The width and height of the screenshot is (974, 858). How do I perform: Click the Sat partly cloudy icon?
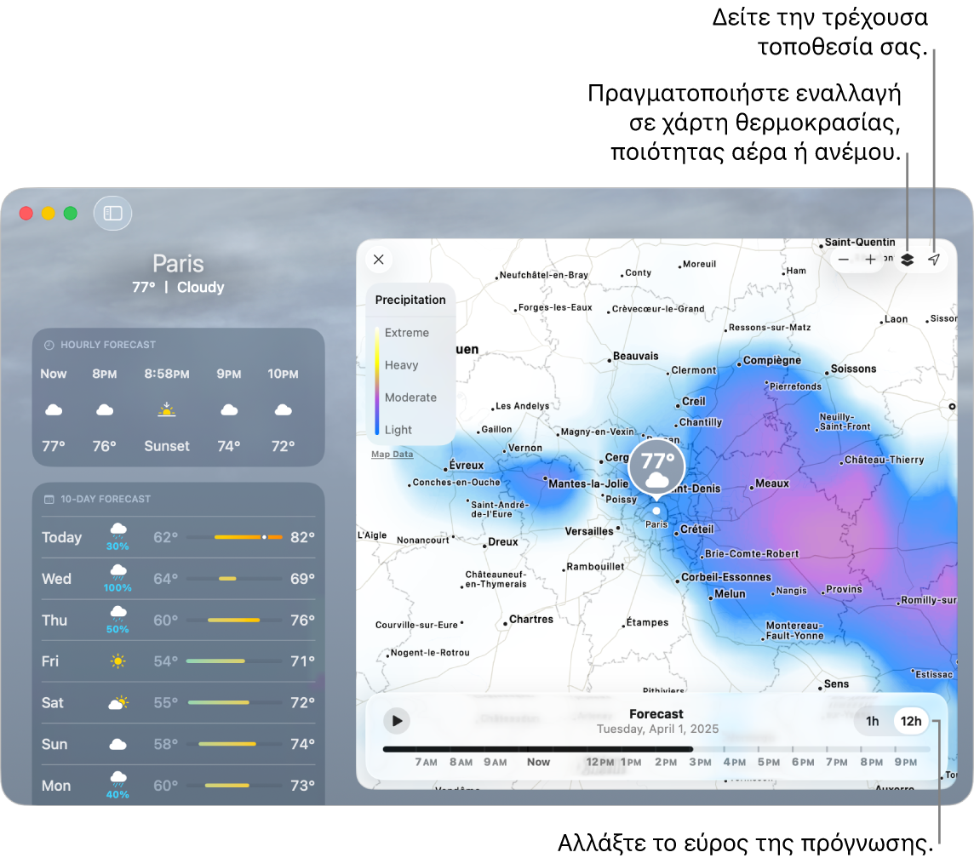pyautogui.click(x=118, y=703)
